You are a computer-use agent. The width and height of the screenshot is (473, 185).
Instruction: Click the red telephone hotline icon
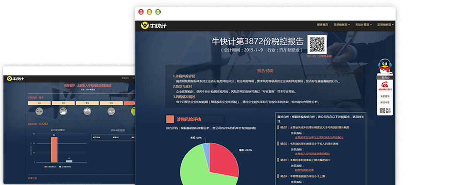pyautogui.click(x=385, y=84)
